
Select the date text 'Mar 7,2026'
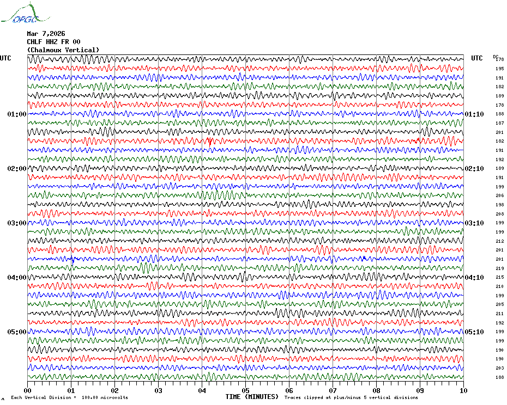(46, 34)
